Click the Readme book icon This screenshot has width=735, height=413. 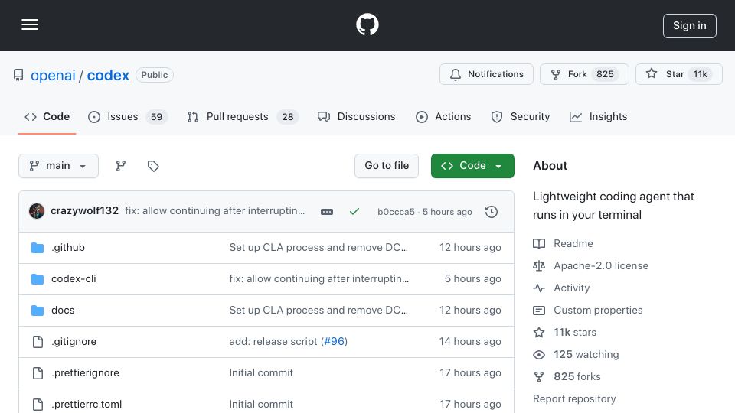[x=539, y=243]
